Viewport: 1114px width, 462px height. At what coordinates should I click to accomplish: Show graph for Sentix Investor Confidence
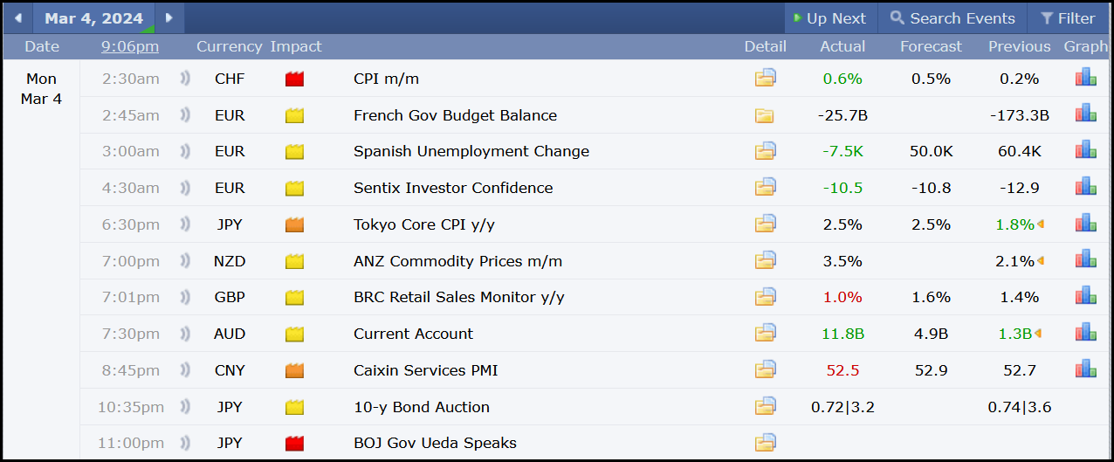click(1085, 187)
